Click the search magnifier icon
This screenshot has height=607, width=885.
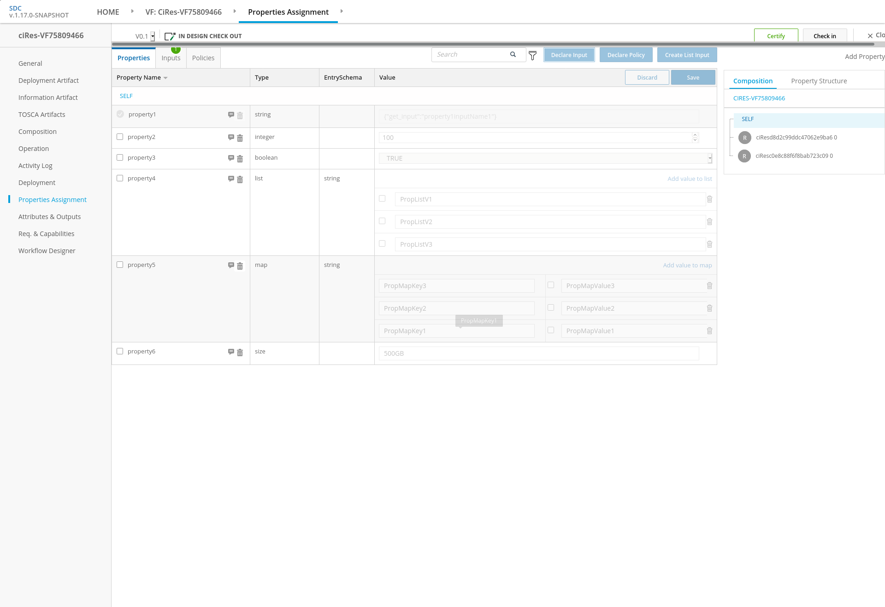point(513,54)
